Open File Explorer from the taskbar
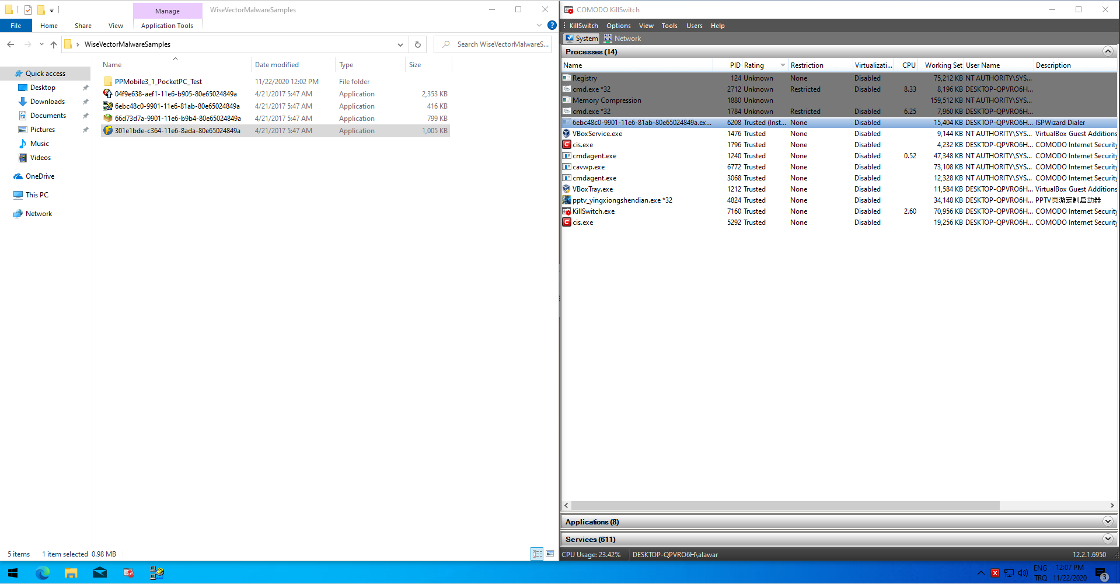1120x584 pixels. click(71, 573)
